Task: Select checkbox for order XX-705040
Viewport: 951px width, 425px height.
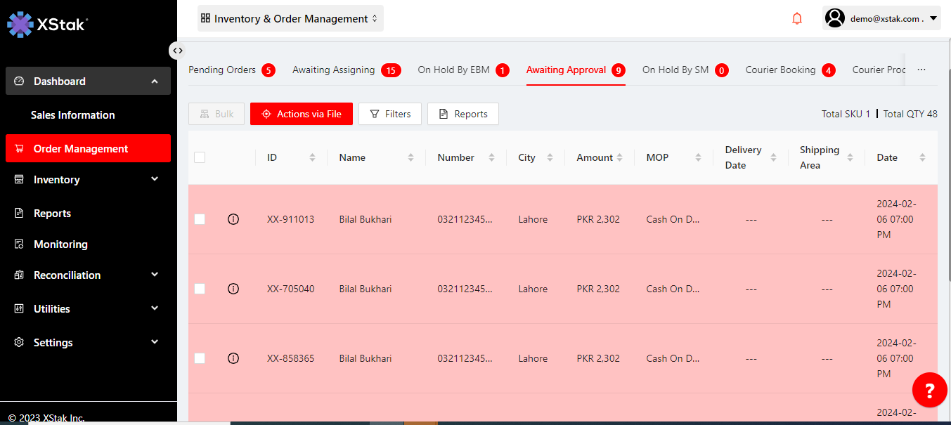Action: click(x=200, y=289)
